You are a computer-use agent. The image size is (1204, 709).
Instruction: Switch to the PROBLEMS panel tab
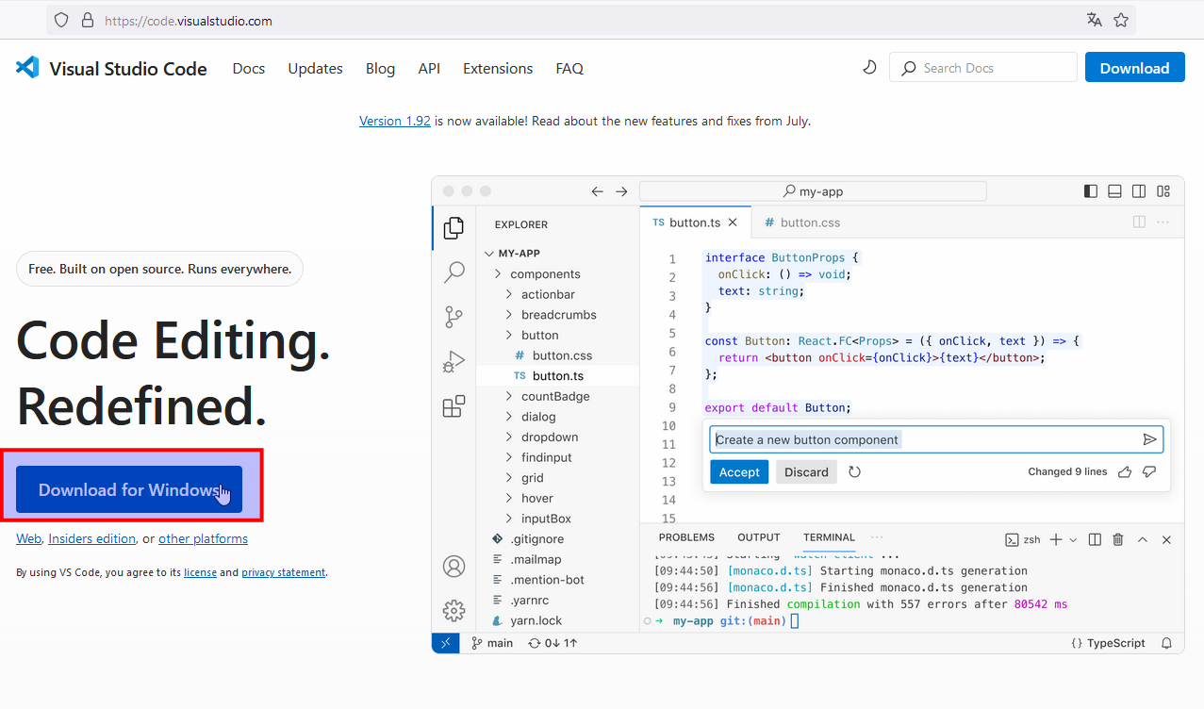pyautogui.click(x=686, y=537)
